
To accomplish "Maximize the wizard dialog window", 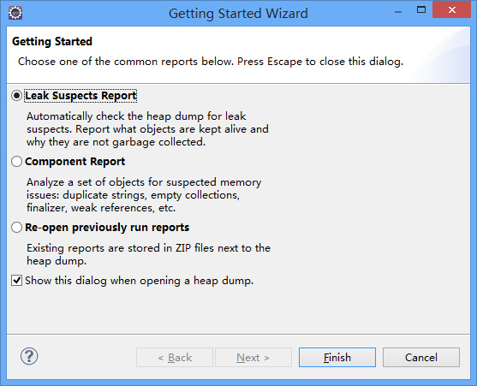I will [421, 9].
